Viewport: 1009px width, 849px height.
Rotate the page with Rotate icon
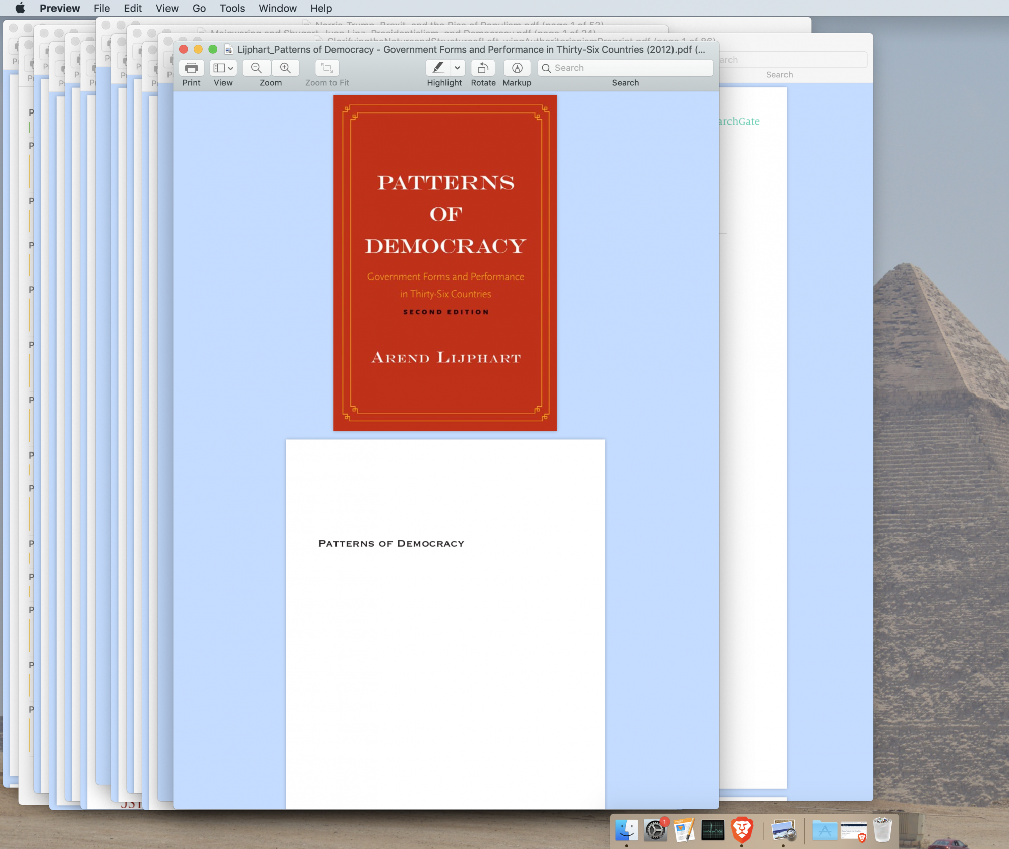point(483,68)
